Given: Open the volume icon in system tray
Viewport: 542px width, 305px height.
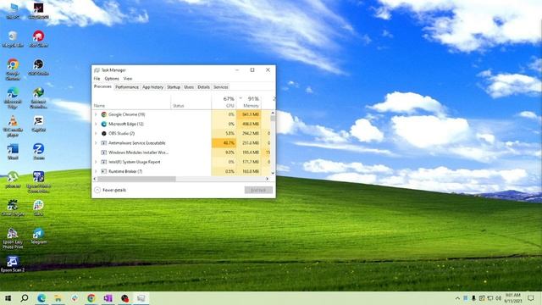Looking at the screenshot, I should click(x=499, y=298).
